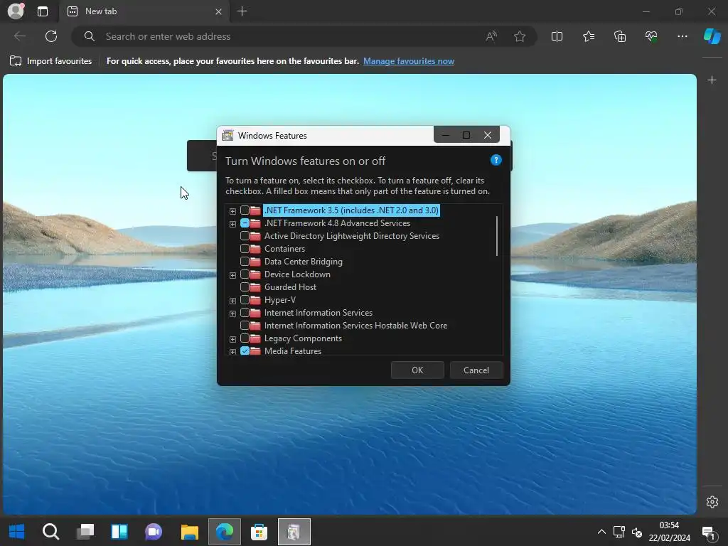The height and width of the screenshot is (546, 728).
Task: Click the Windows Features help question icon
Action: coord(496,160)
